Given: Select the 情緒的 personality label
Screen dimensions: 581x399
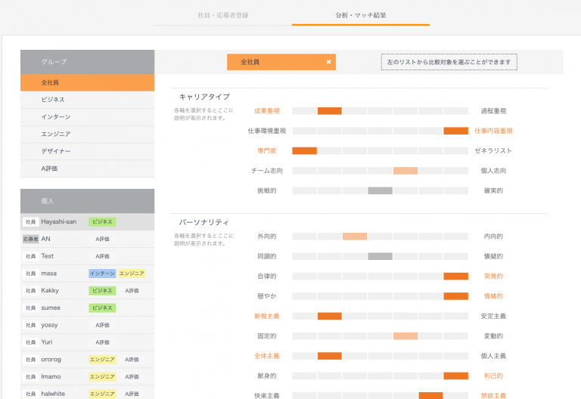Looking at the screenshot, I should [x=493, y=296].
